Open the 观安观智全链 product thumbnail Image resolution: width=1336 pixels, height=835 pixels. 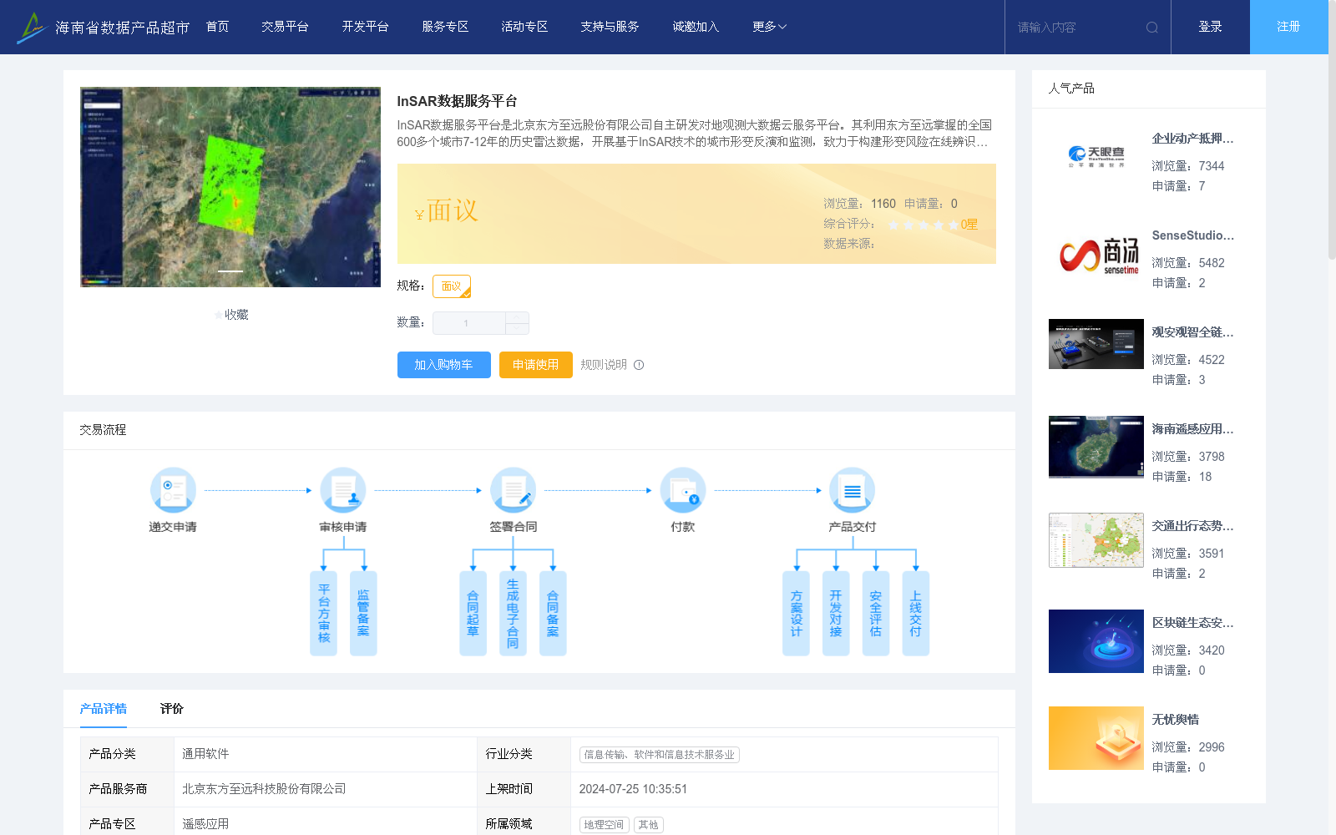[1096, 344]
